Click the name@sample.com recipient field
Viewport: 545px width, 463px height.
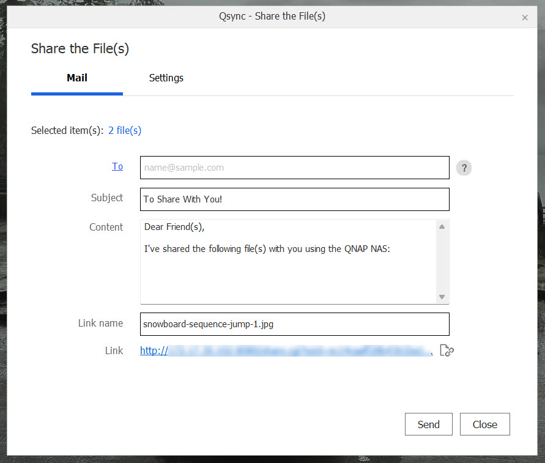[x=294, y=167]
